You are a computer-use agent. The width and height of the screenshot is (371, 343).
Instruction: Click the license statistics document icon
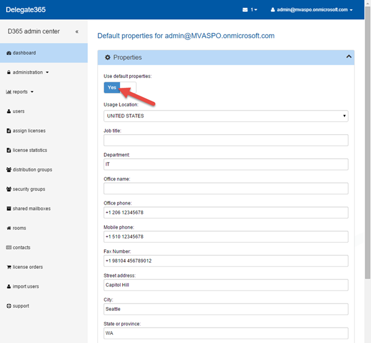click(9, 150)
